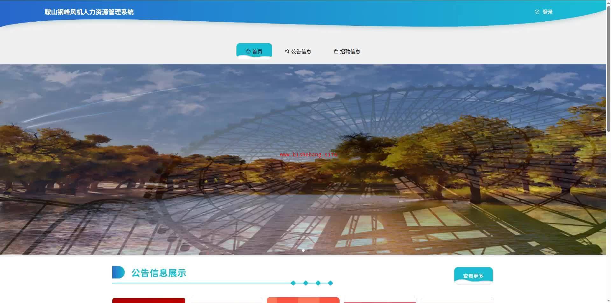
Task: Click the checkmark icon beside 登录
Action: (537, 12)
